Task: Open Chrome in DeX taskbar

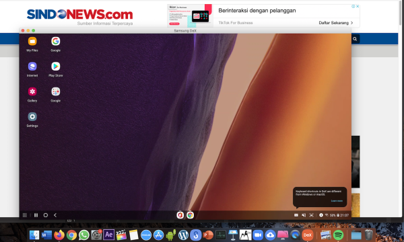Action: 190,215
